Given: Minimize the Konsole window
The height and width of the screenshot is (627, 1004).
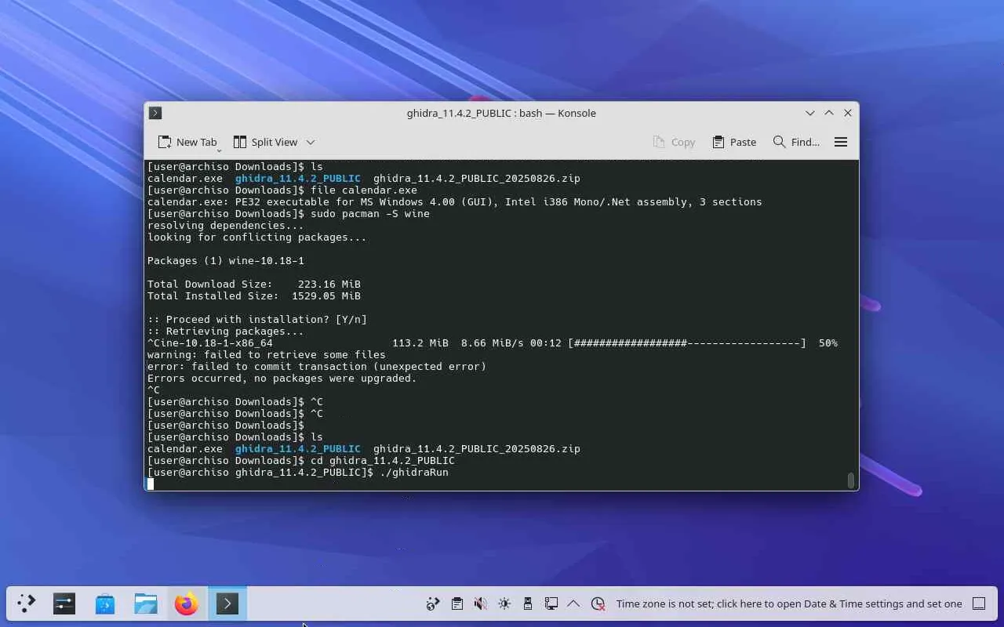Looking at the screenshot, I should (810, 113).
